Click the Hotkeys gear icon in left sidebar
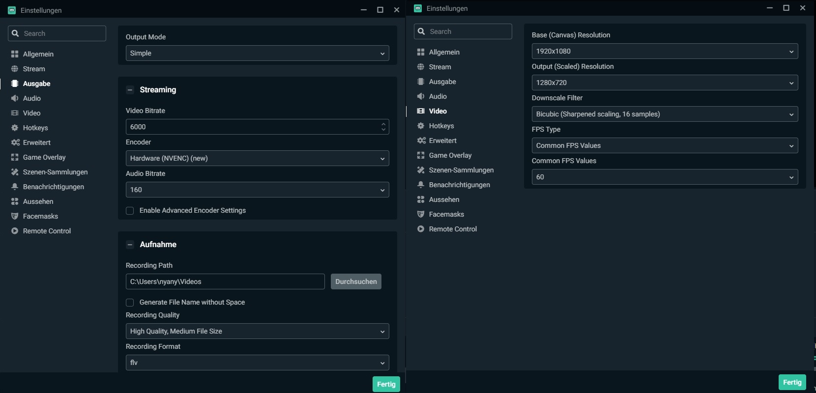Image resolution: width=816 pixels, height=393 pixels. 15,128
